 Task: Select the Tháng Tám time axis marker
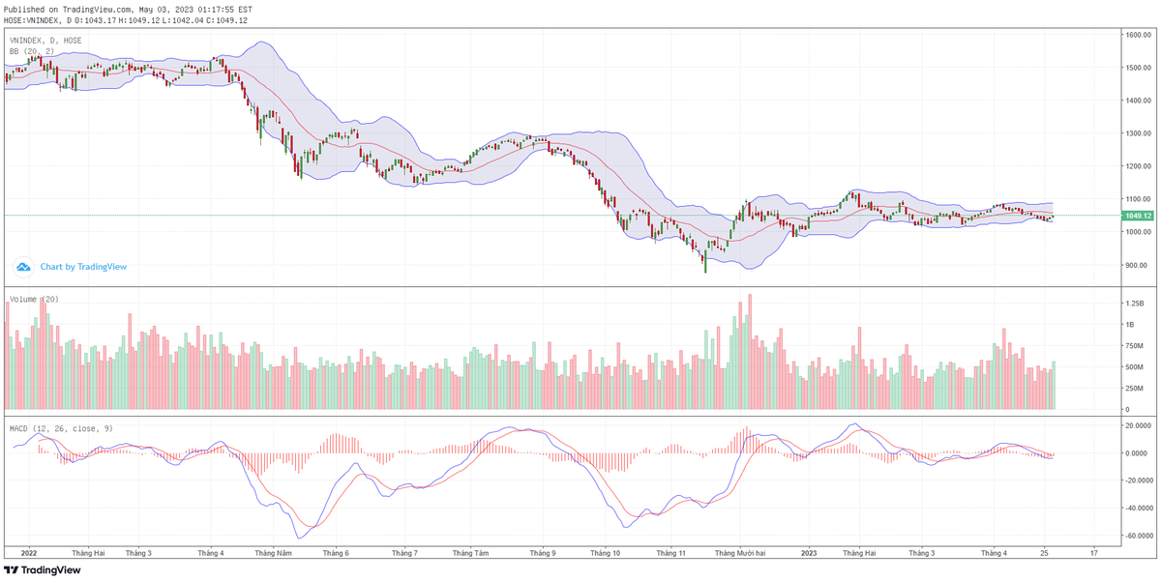(x=469, y=553)
